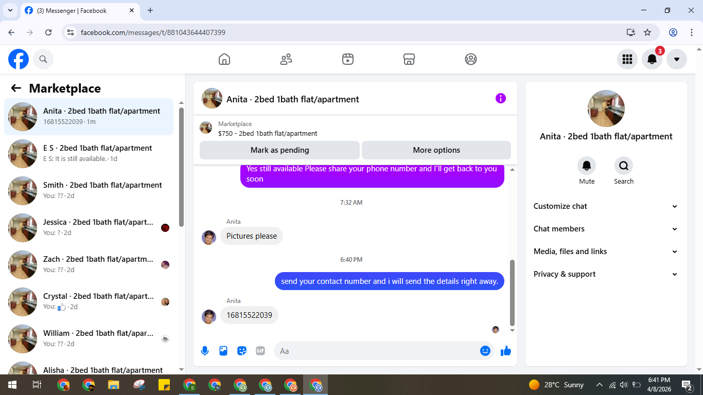This screenshot has height=395, width=703.
Task: Expand Privacy & support section
Action: click(x=606, y=274)
